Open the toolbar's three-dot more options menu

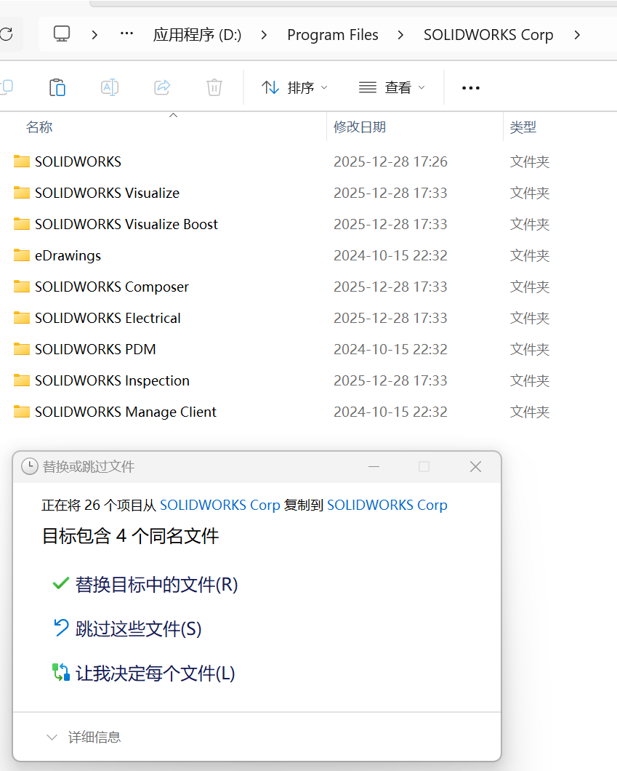point(471,88)
